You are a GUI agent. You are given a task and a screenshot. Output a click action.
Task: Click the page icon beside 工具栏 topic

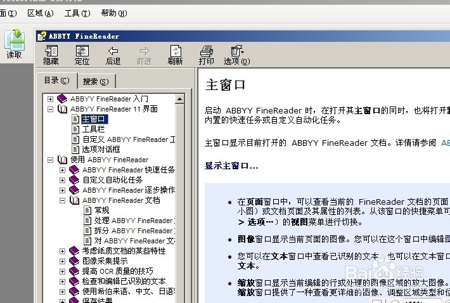[75, 129]
